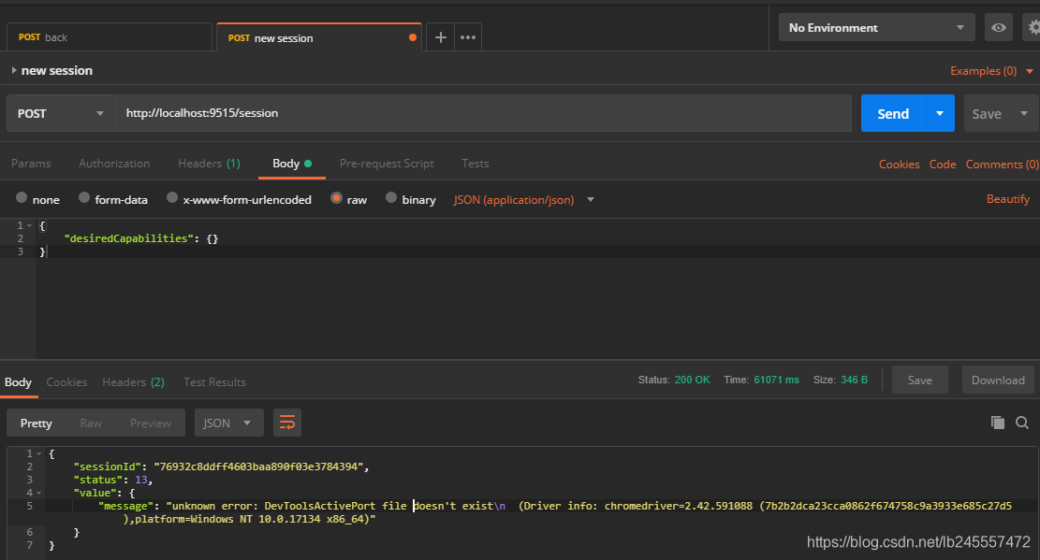
Task: Open the JSON (application/json) content type dropdown
Action: [x=524, y=199]
